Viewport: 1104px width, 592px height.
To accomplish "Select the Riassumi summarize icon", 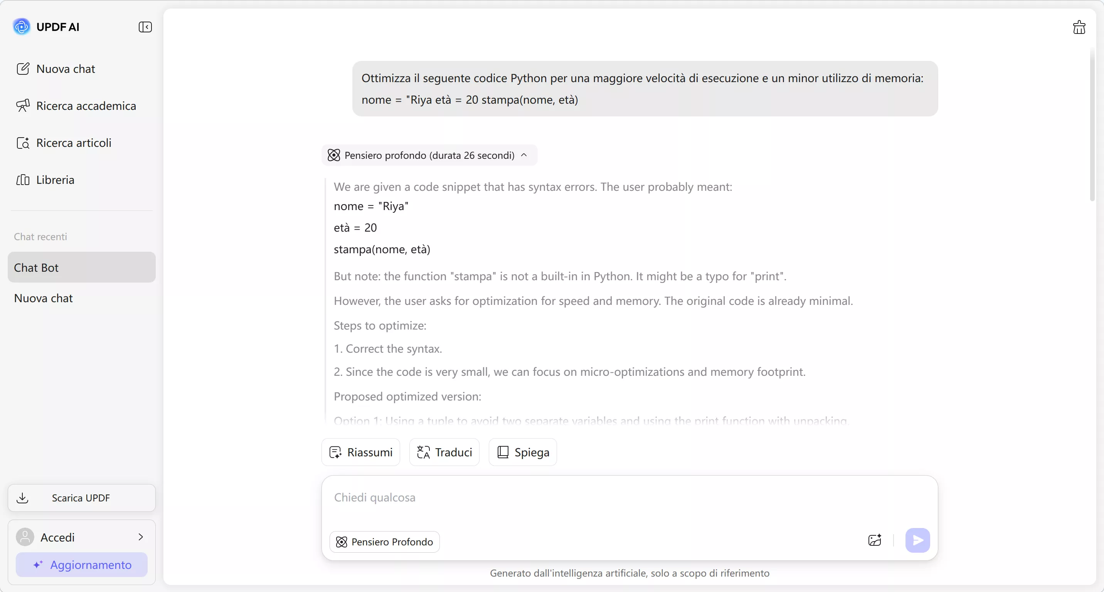I will point(336,452).
